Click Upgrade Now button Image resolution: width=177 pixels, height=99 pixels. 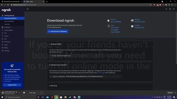click(x=12, y=85)
